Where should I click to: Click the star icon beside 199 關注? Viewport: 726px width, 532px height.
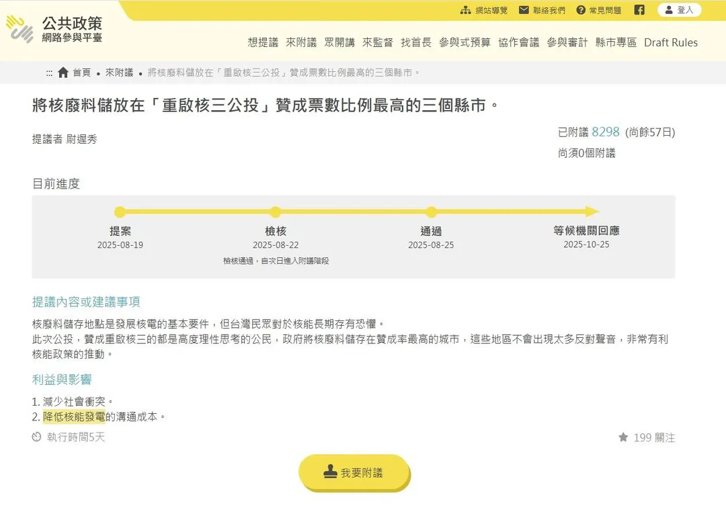click(623, 437)
